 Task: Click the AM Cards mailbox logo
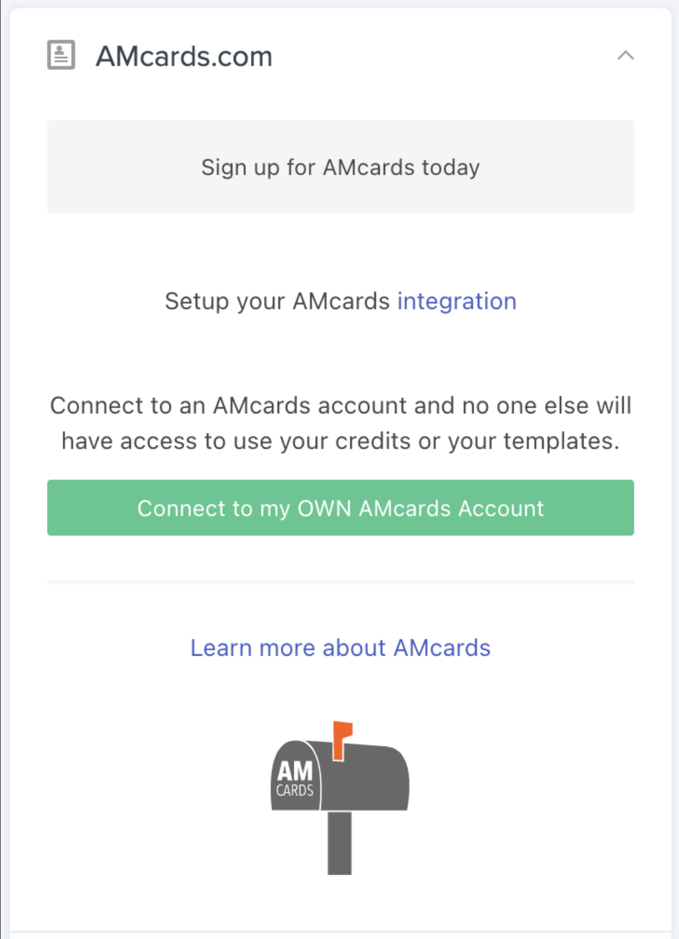340,798
